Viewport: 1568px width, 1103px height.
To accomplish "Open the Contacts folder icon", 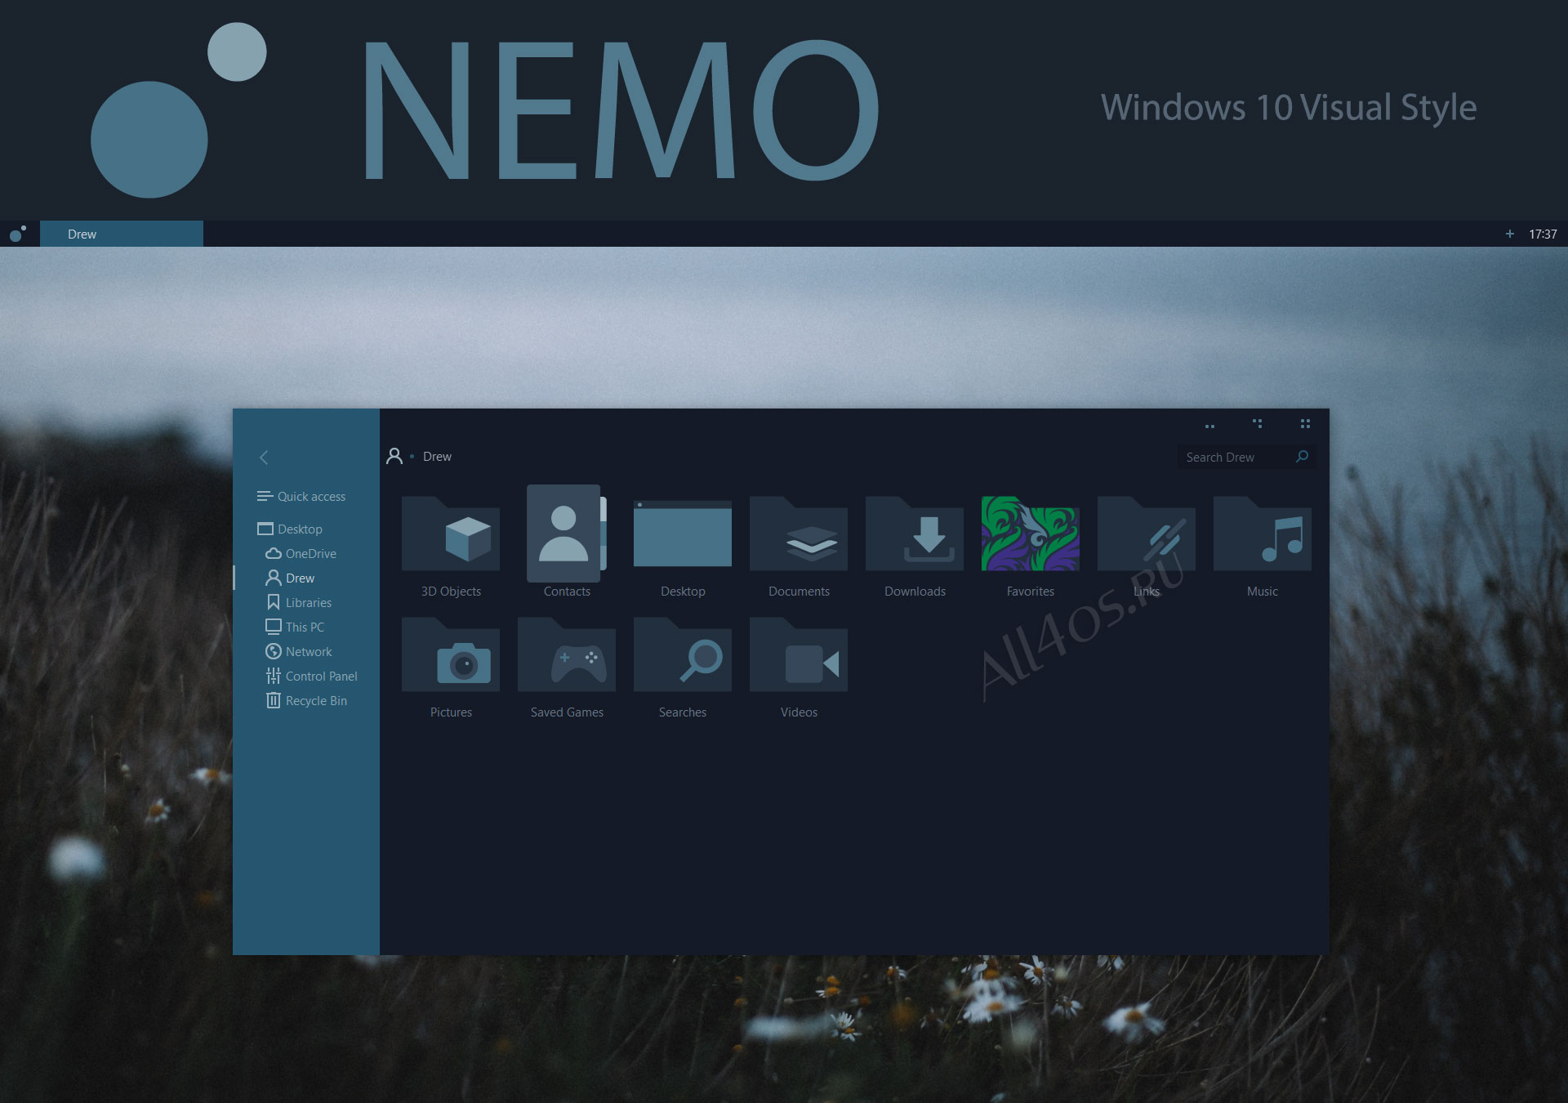I will (566, 534).
